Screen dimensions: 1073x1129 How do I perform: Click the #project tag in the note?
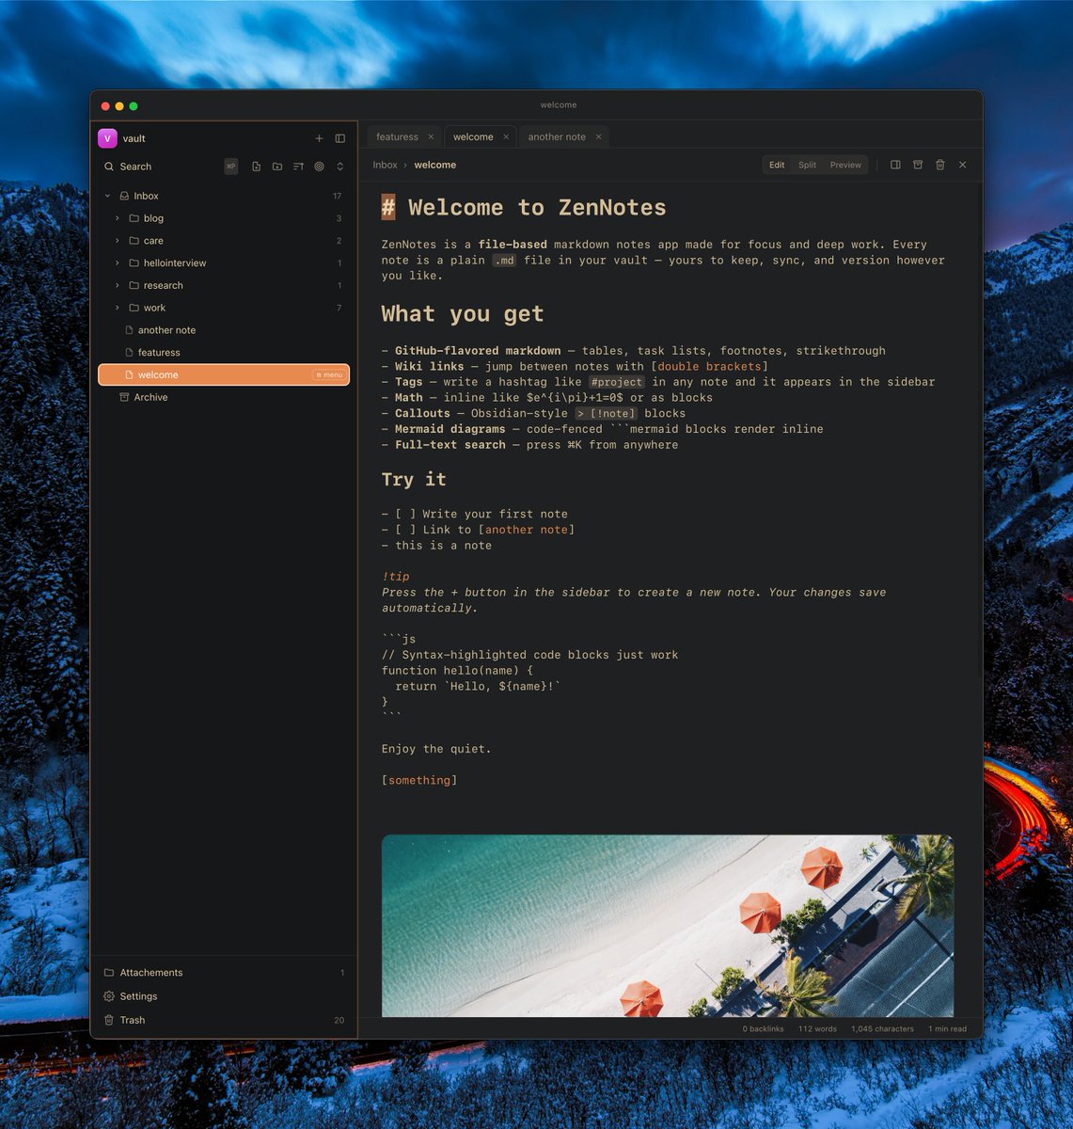pyautogui.click(x=617, y=382)
